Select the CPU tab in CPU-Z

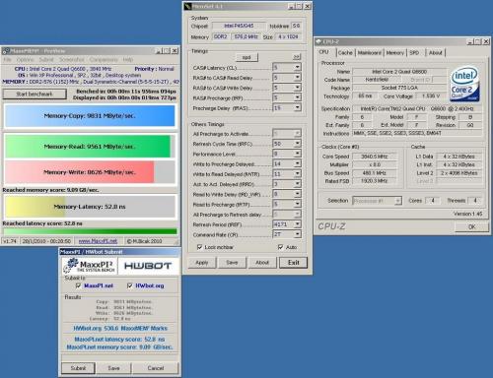pyautogui.click(x=324, y=52)
